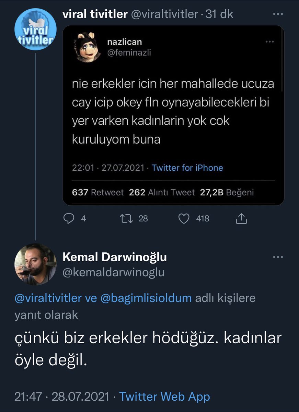
Task: Open viral tivitler tweet more options
Action: (278, 14)
